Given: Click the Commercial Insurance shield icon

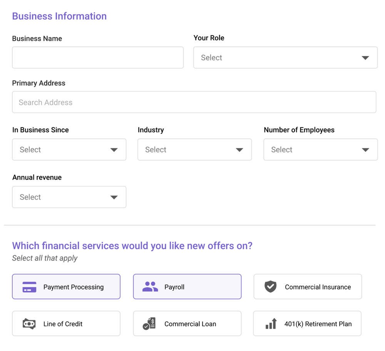Looking at the screenshot, I should [x=270, y=286].
